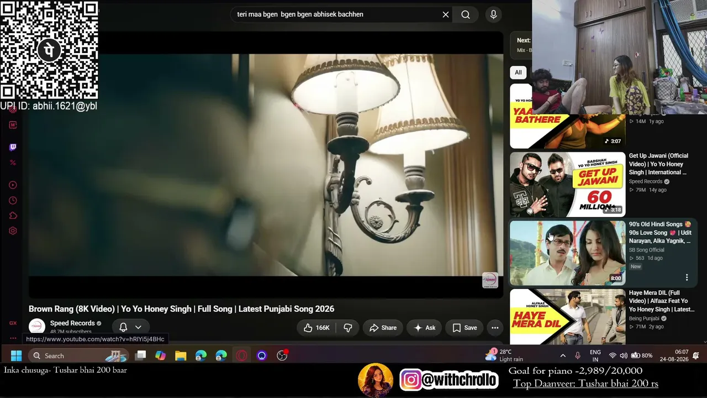Open the volume speaker icon in tray
The height and width of the screenshot is (398, 707).
pyautogui.click(x=624, y=355)
